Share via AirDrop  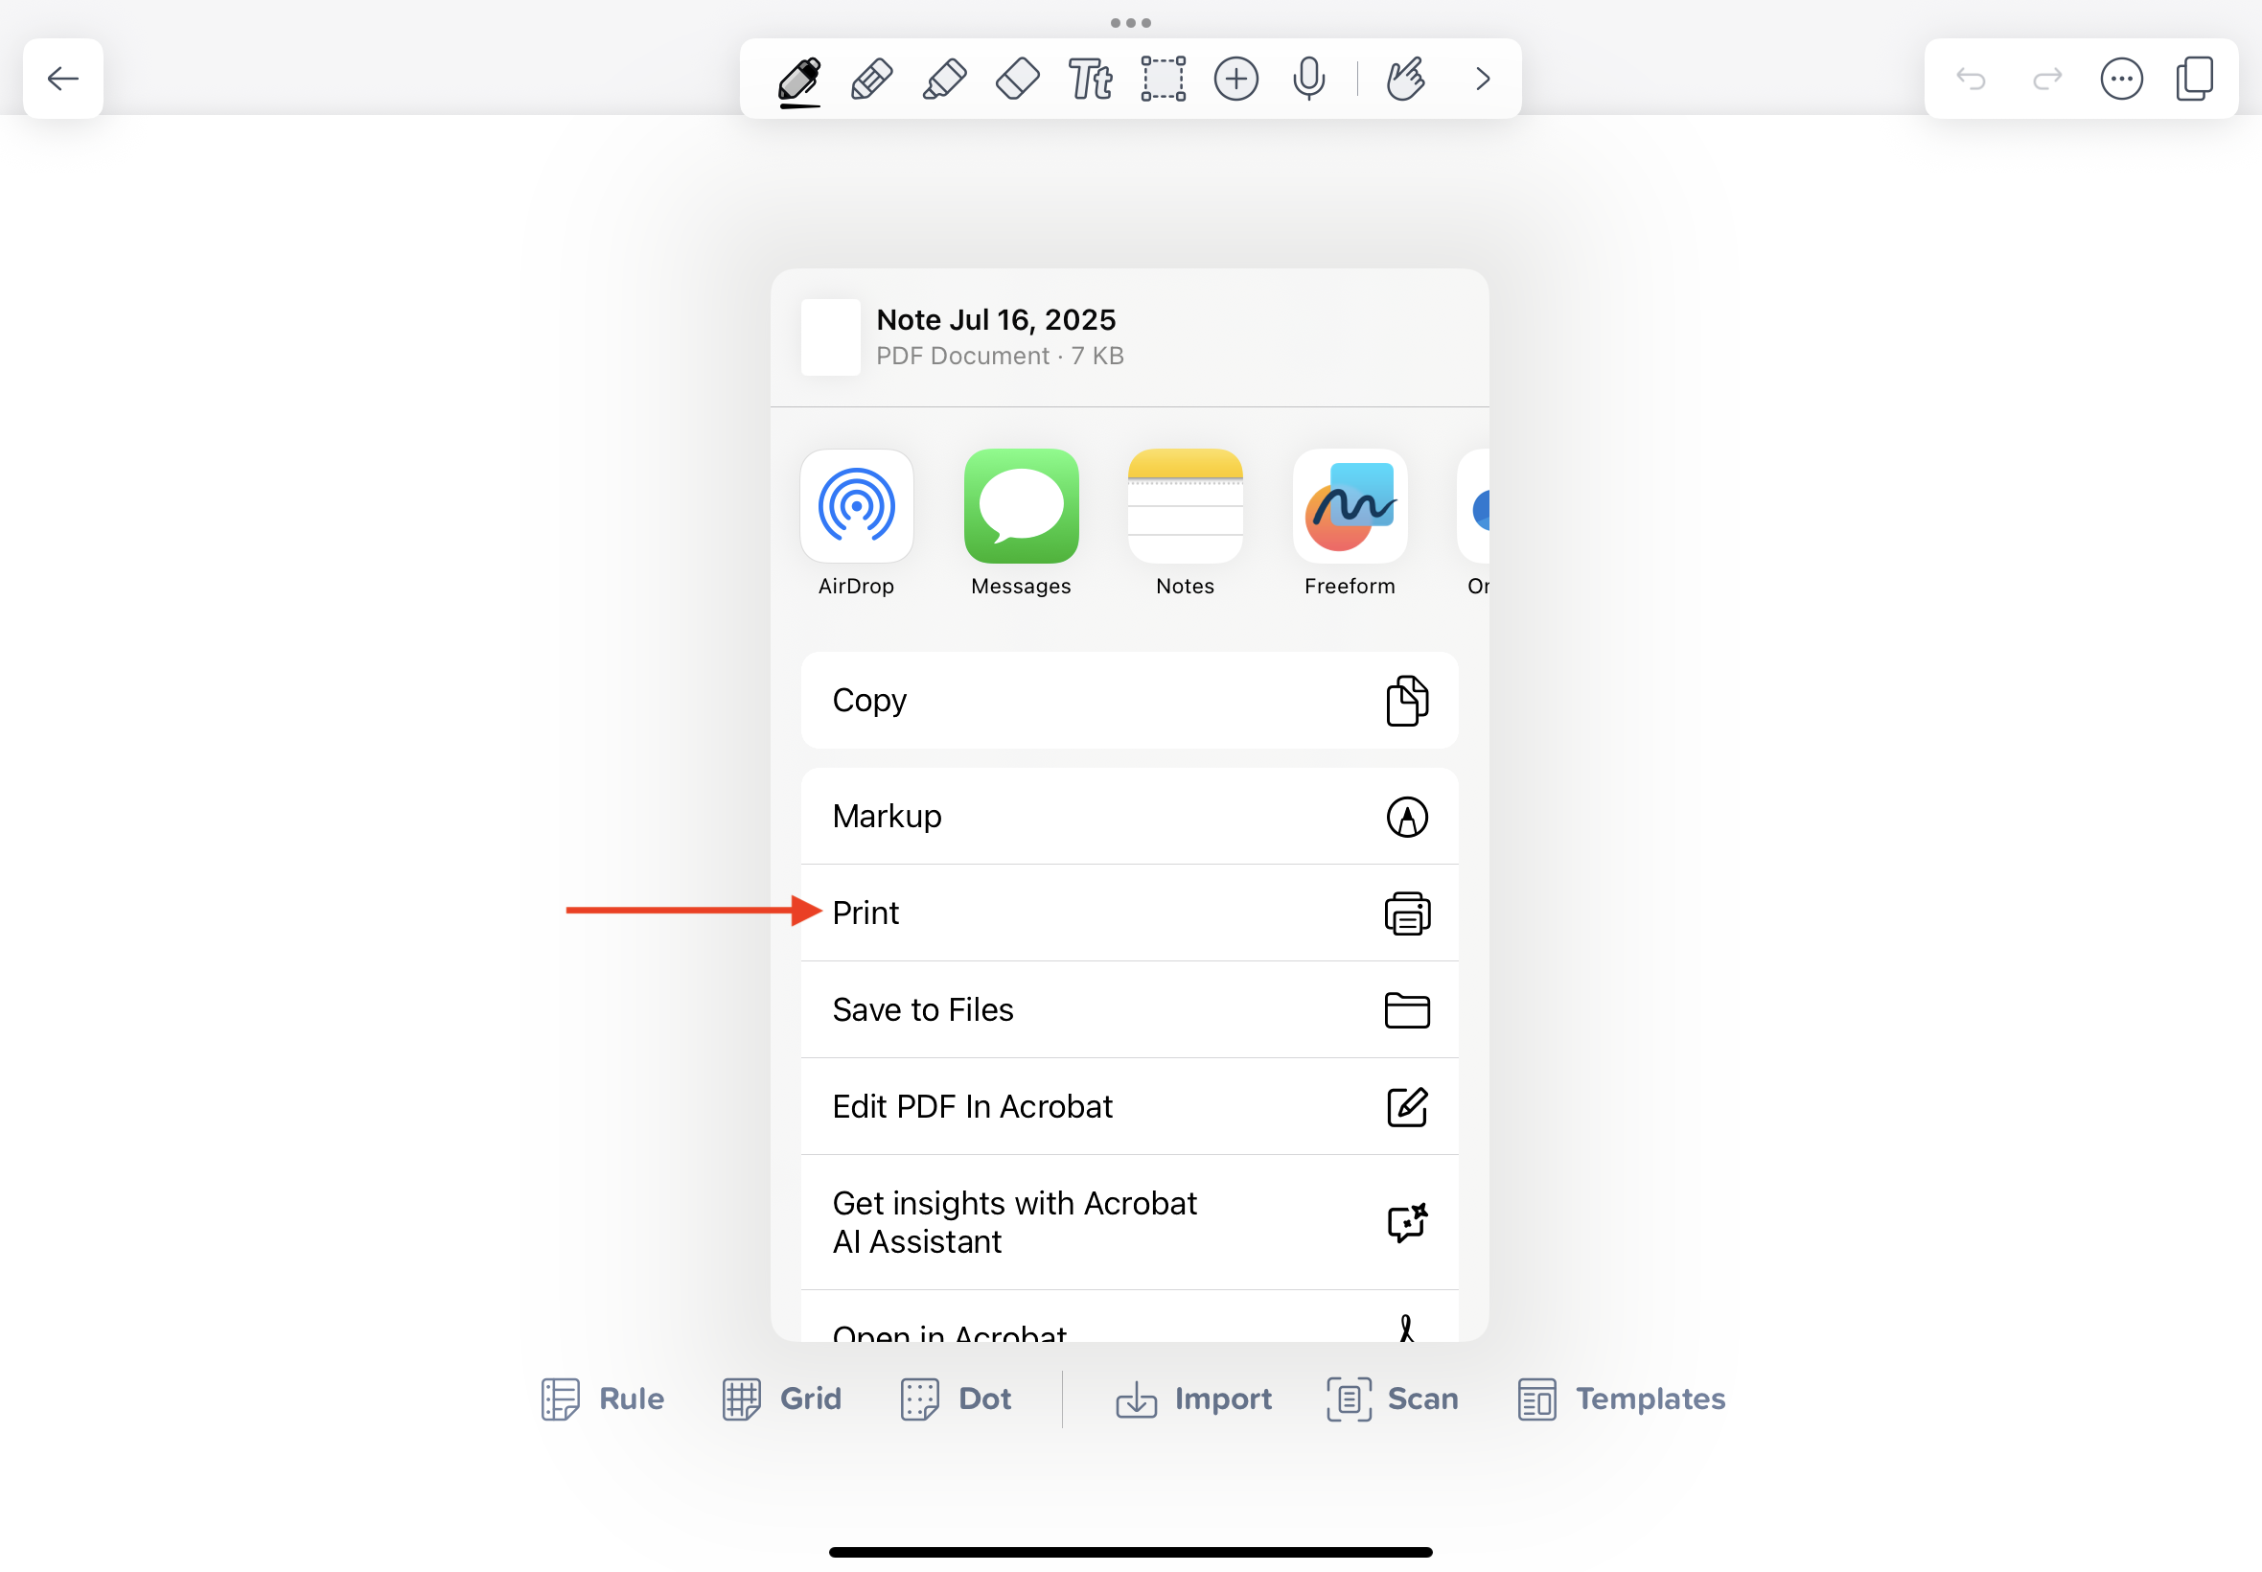(856, 507)
